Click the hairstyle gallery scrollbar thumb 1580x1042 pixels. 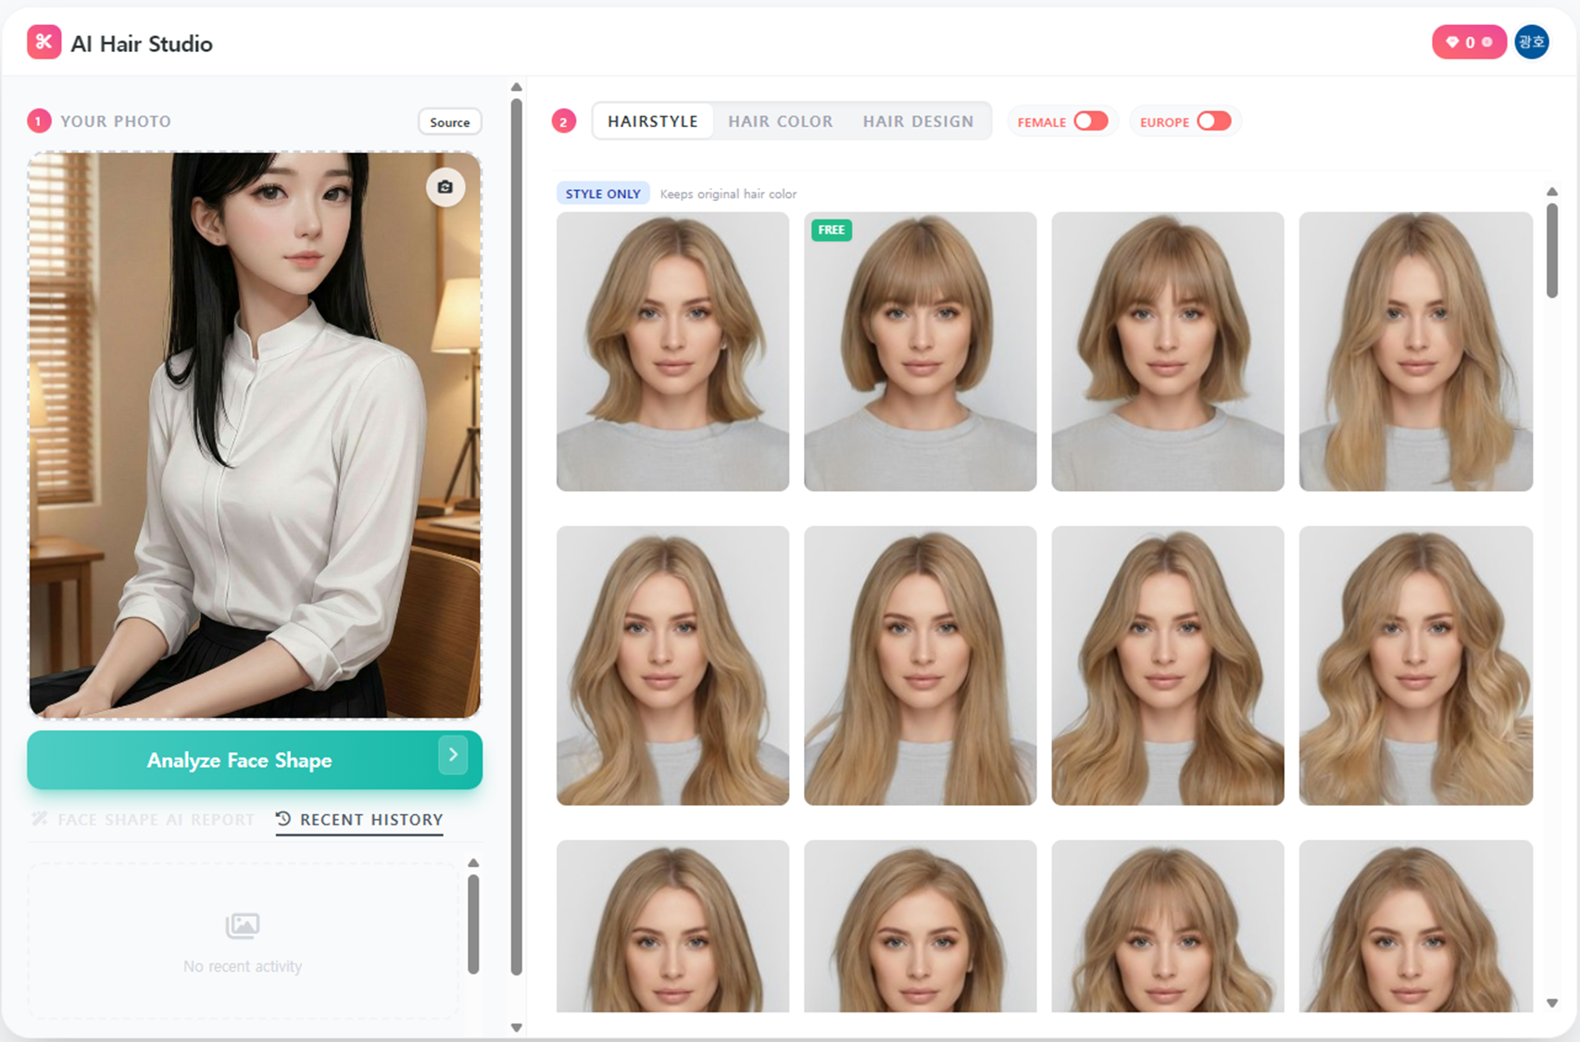click(1552, 250)
